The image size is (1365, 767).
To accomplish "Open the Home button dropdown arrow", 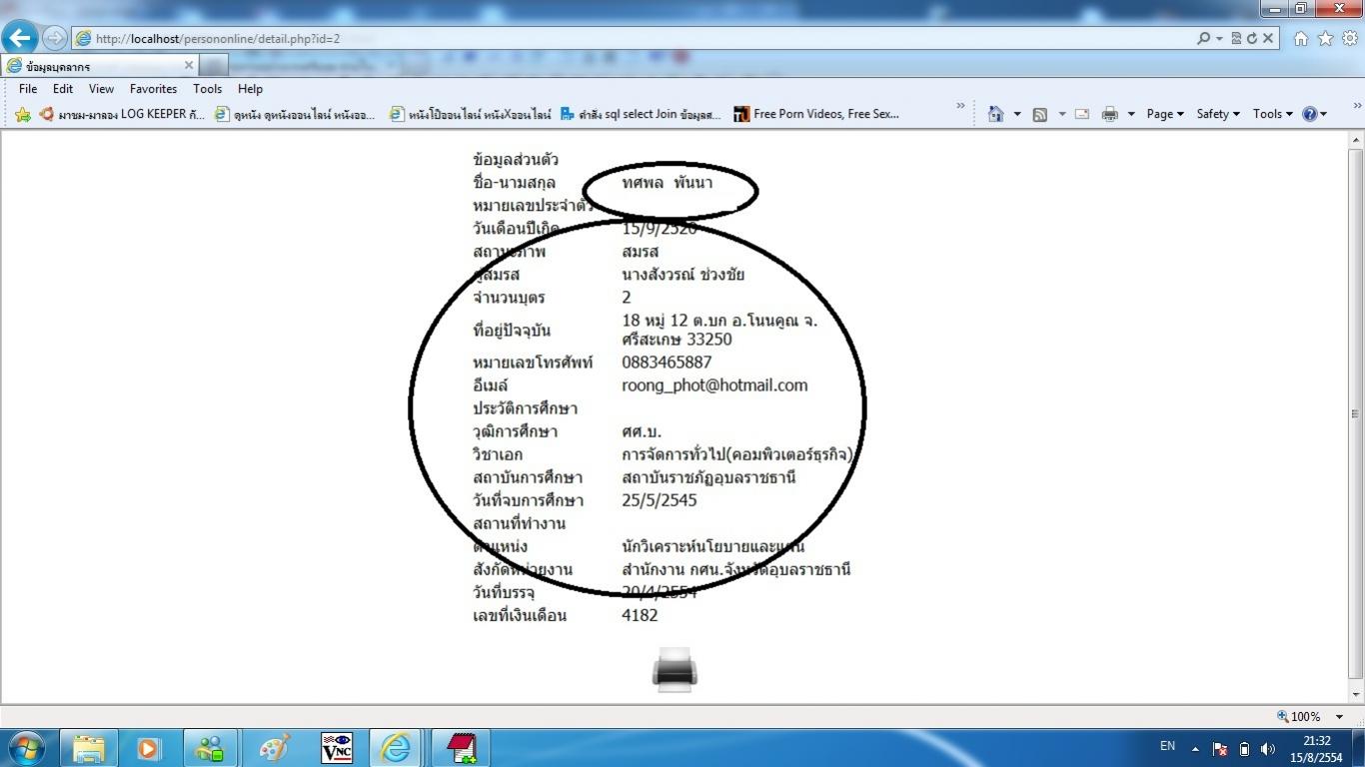I will point(1017,114).
